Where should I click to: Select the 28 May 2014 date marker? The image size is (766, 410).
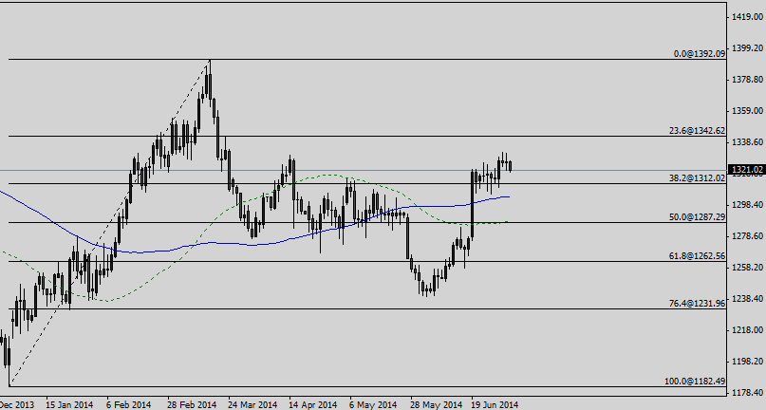435,403
